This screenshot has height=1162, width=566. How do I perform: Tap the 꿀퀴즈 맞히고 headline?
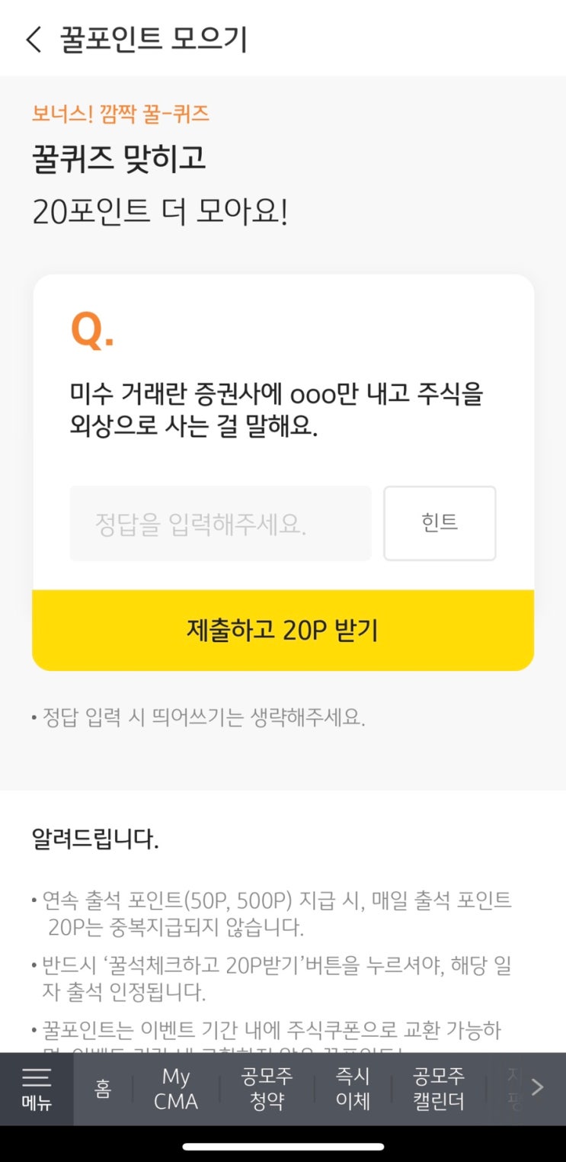click(x=119, y=159)
